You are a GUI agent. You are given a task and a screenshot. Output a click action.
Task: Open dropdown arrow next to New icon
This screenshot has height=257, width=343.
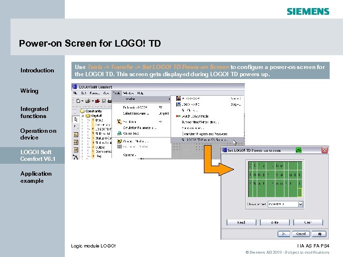[x=82, y=101]
